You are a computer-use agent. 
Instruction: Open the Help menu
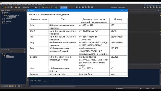point(44,5)
